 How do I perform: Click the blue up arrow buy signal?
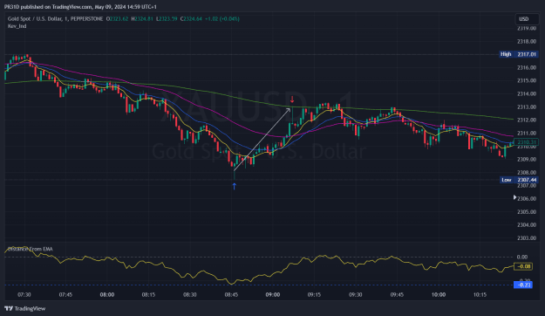tap(235, 187)
